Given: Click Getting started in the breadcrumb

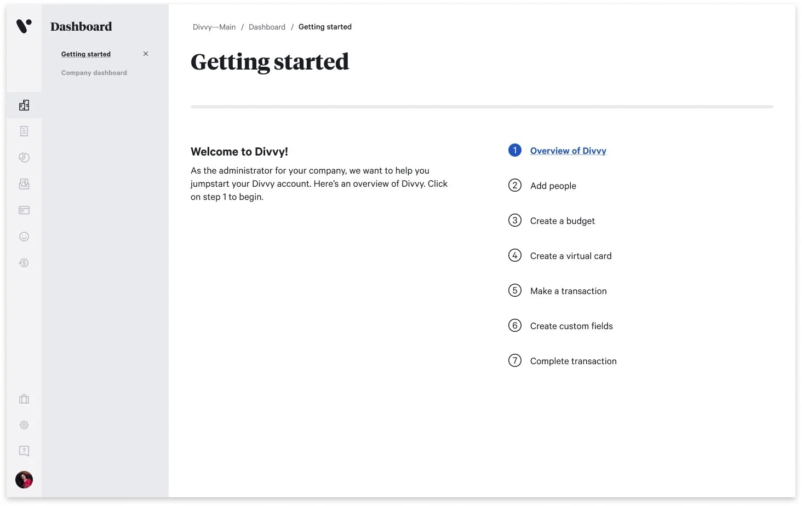Looking at the screenshot, I should pyautogui.click(x=325, y=27).
